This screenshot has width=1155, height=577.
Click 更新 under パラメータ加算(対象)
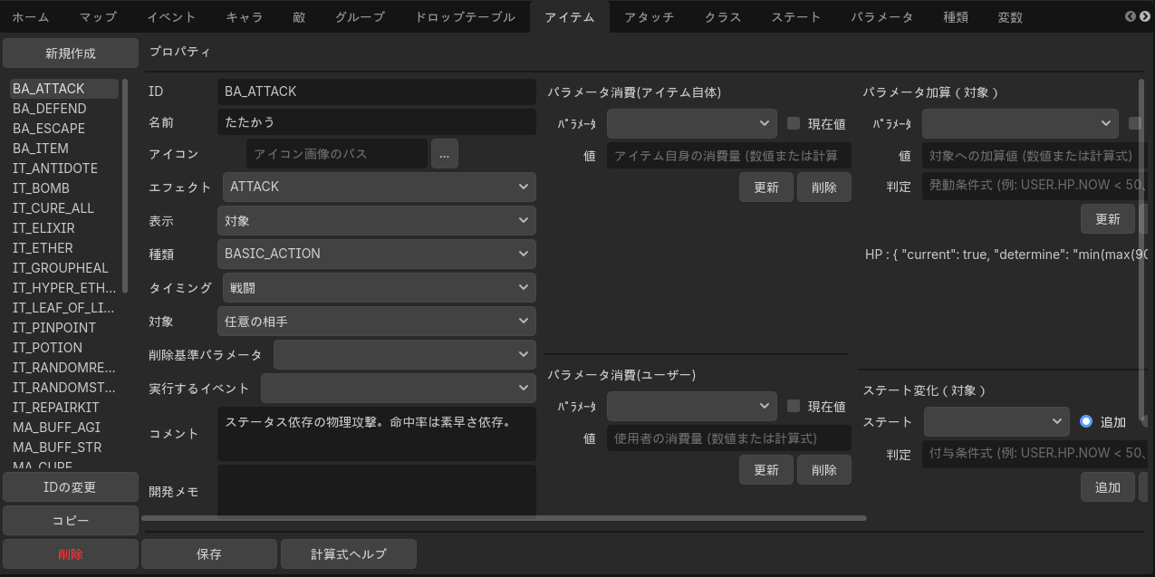1108,218
